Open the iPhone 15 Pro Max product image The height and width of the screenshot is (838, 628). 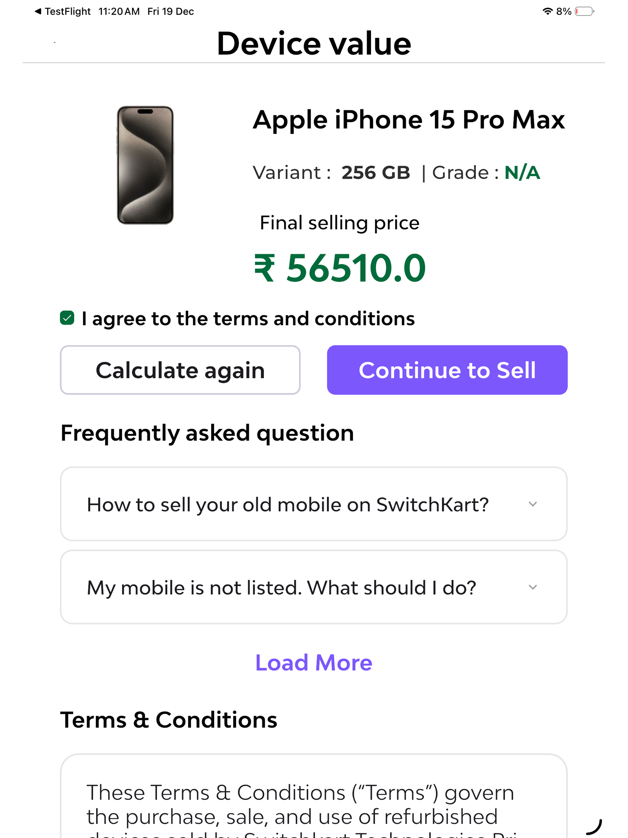pos(145,165)
